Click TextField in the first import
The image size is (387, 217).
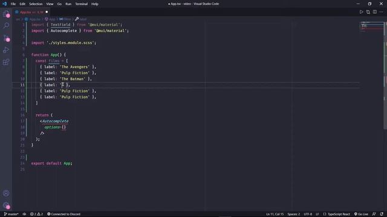click(x=60, y=25)
